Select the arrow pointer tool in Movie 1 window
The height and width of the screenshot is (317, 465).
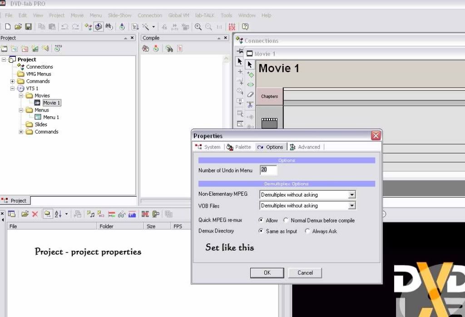click(x=250, y=64)
